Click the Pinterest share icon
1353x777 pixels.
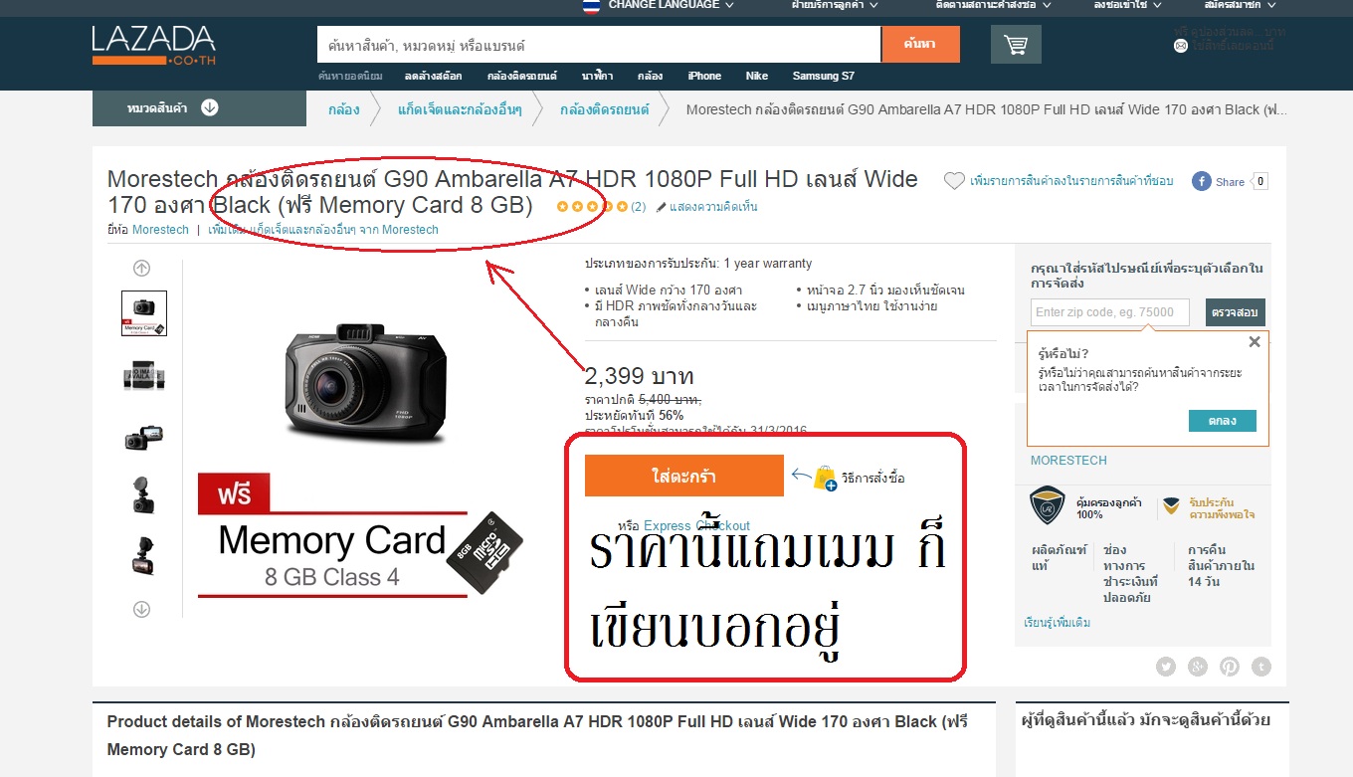click(1230, 667)
